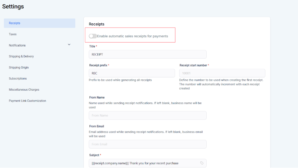Viewport: 298px width, 168px height.
Task: Click the Subject text field
Action: pos(144,163)
